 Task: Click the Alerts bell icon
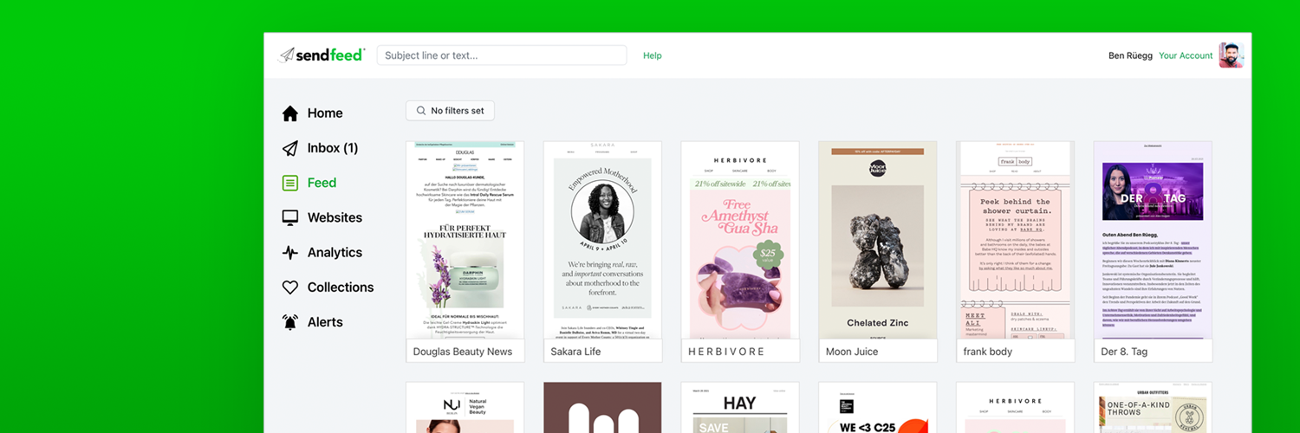[290, 322]
